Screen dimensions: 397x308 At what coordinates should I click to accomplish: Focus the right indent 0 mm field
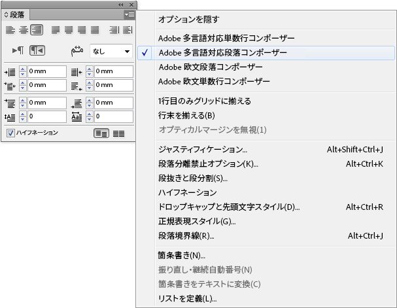[x=114, y=71]
